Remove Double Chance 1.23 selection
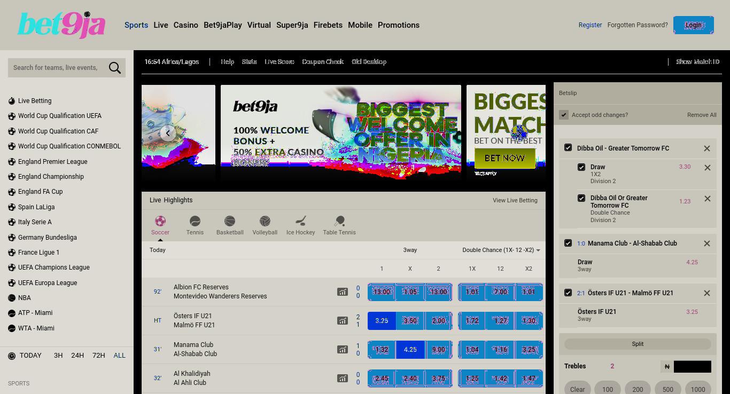This screenshot has width=730, height=394. click(x=708, y=199)
